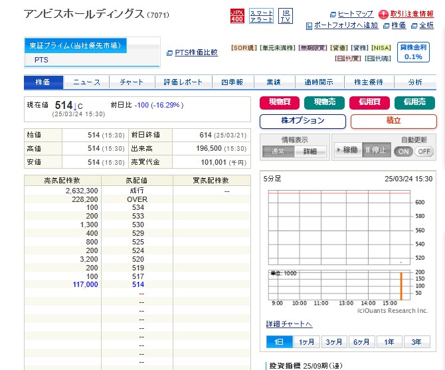Click the 117,000 sell quantity
This screenshot has height=370, width=445.
click(85, 284)
